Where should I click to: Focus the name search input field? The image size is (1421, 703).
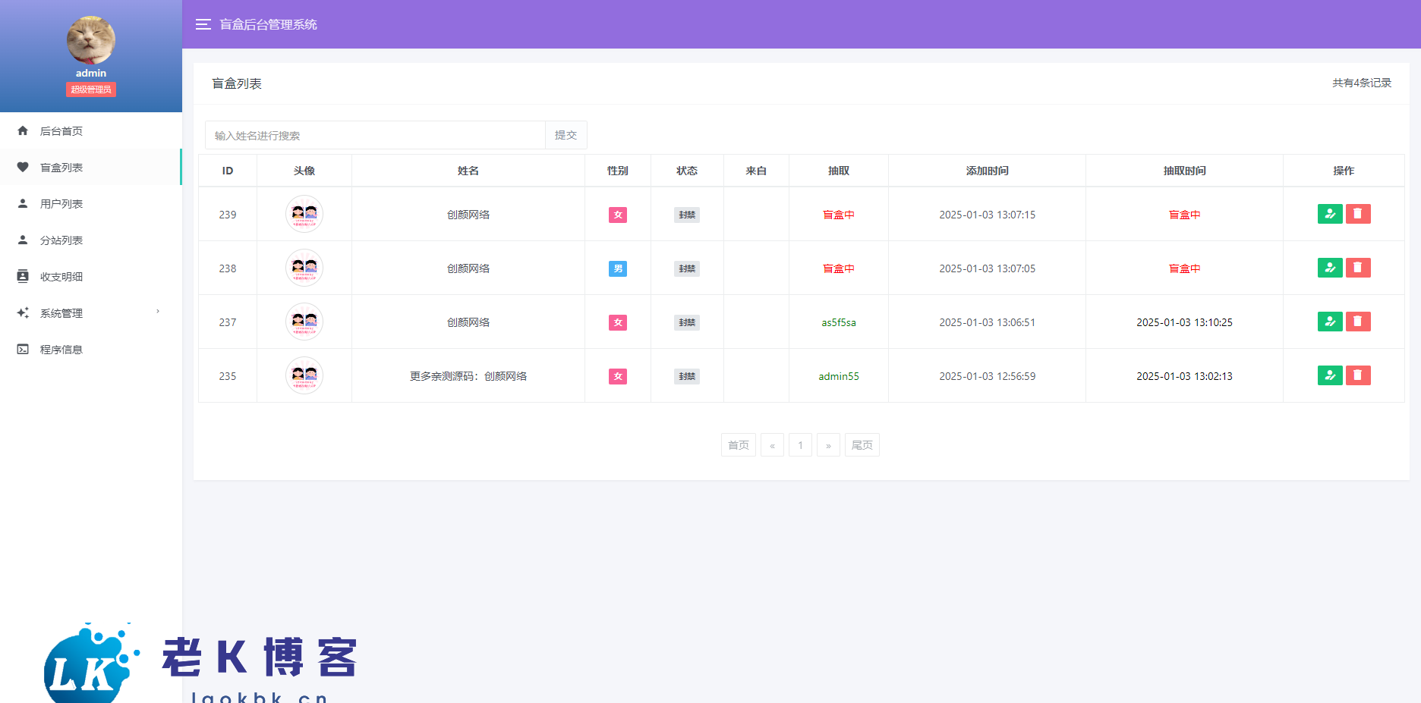pos(375,136)
